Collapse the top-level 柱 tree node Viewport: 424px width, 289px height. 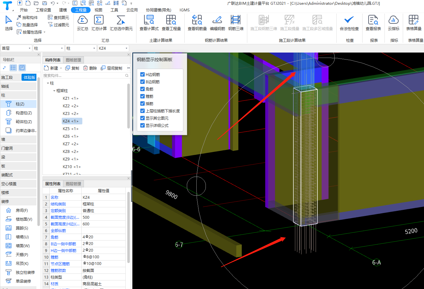click(x=48, y=83)
